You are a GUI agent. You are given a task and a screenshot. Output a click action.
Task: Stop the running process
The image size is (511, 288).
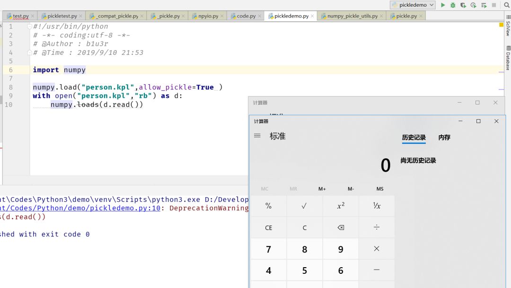pos(493,5)
